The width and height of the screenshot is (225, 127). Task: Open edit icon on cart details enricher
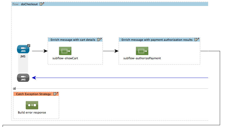click(99, 40)
